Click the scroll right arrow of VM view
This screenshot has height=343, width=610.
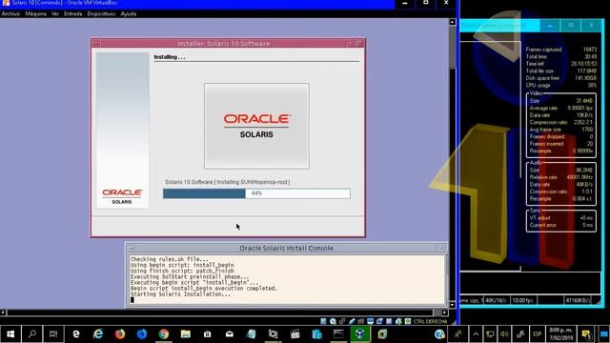coord(445,313)
